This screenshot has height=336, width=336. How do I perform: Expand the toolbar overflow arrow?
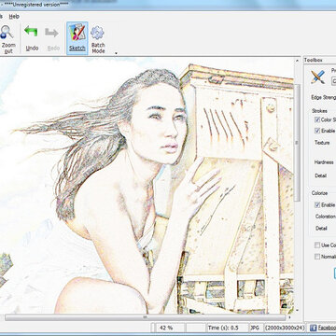pyautogui.click(x=116, y=53)
